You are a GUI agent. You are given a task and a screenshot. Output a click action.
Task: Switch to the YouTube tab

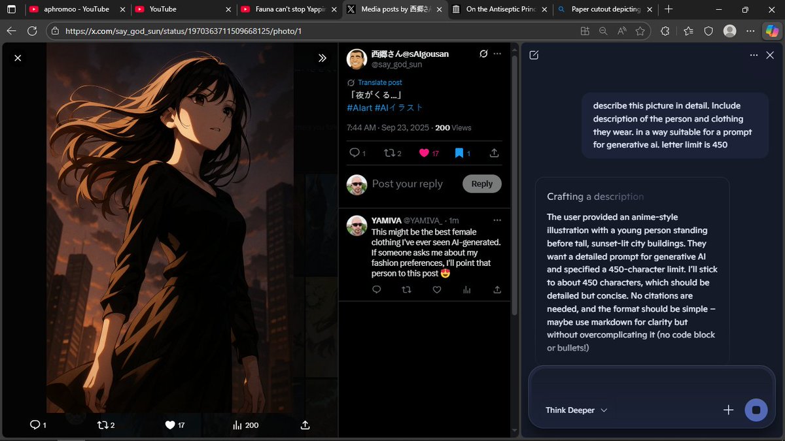click(x=181, y=10)
